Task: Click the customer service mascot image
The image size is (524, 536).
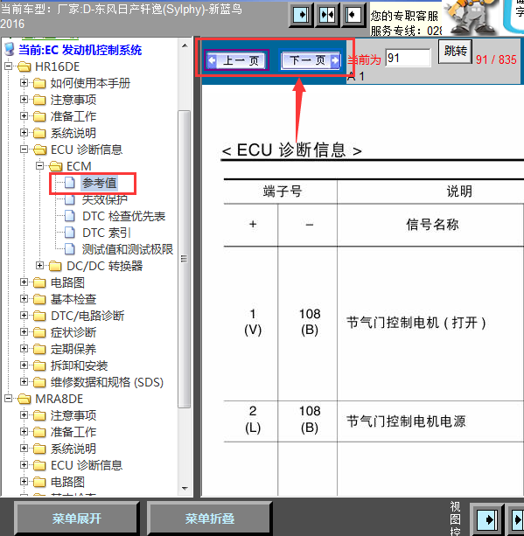Action: [472, 17]
